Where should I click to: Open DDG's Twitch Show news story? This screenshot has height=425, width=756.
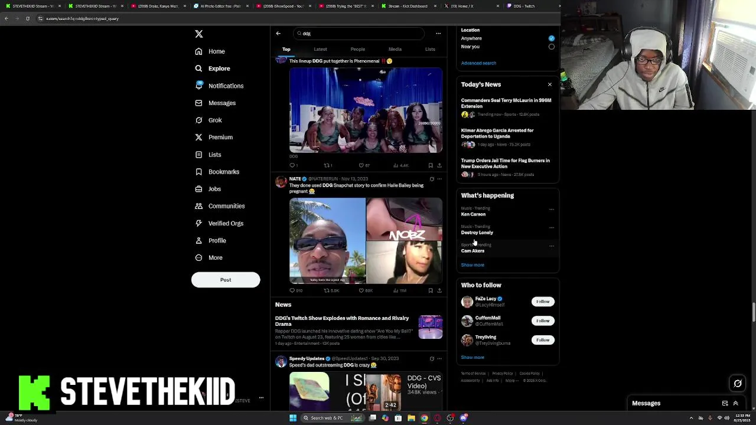click(x=359, y=331)
